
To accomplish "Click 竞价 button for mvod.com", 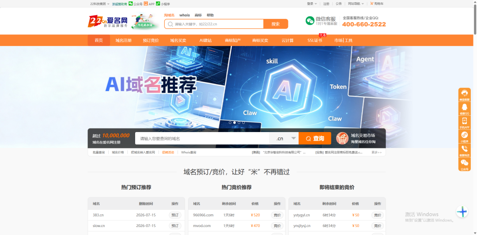I will [277, 226].
